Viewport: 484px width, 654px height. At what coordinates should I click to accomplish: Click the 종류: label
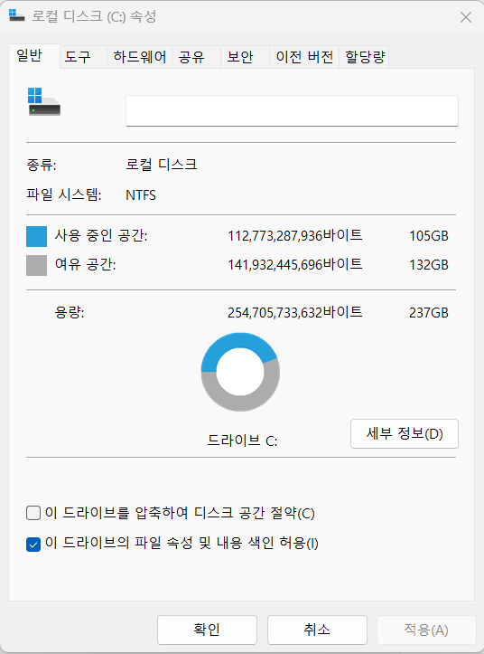pos(42,165)
